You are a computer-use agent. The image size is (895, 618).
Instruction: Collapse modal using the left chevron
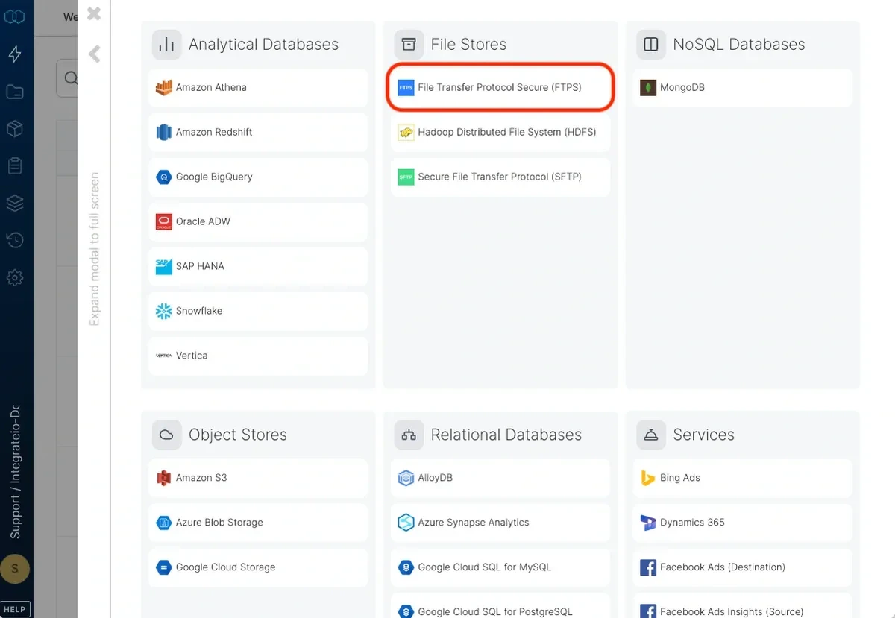coord(94,54)
